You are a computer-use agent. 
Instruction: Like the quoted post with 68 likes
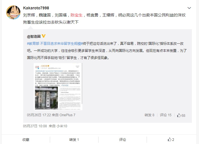(181, 115)
